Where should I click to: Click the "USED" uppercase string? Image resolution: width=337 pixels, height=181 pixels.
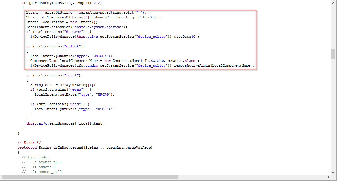(x=102, y=109)
